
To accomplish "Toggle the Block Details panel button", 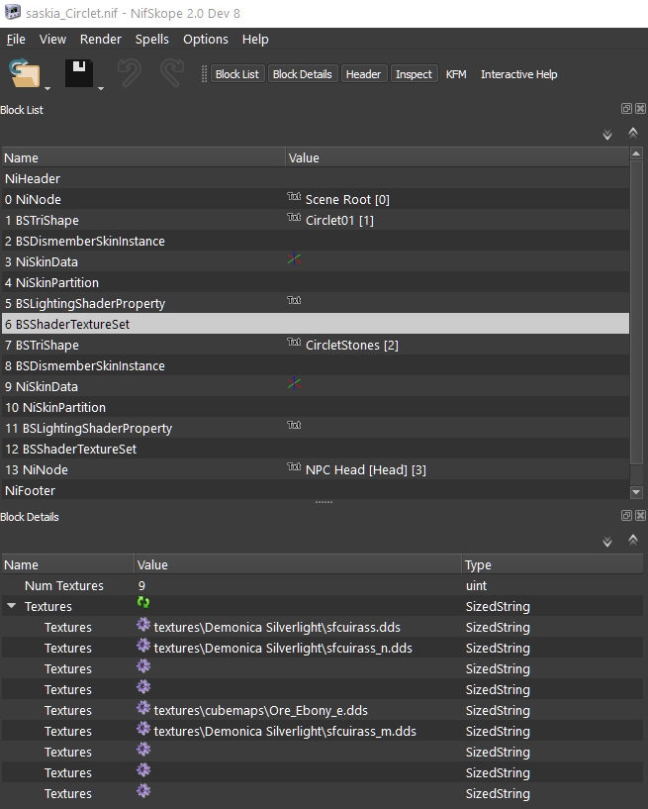I will point(302,74).
